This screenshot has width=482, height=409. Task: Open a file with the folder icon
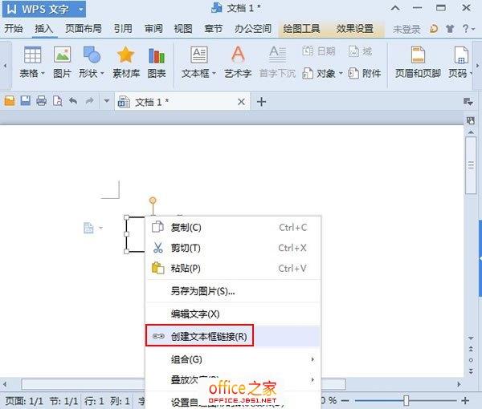point(10,100)
